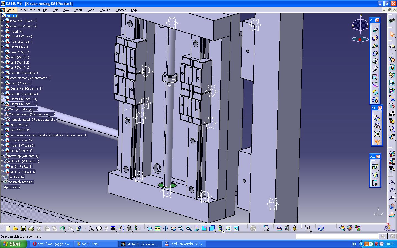397x248 pixels.
Task: Click the Fit All In view icon
Action: (x=158, y=228)
